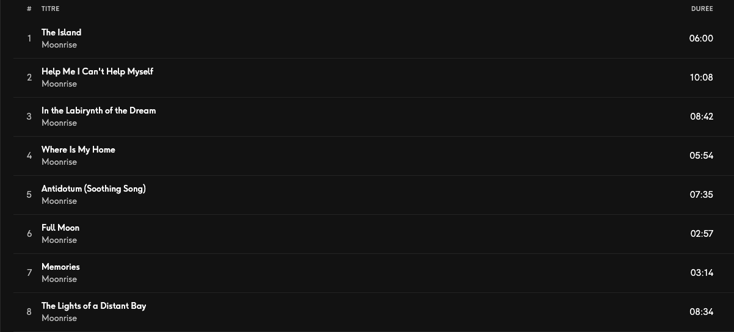Select In the Labirynth of the Dream
The height and width of the screenshot is (332, 734).
coord(98,110)
